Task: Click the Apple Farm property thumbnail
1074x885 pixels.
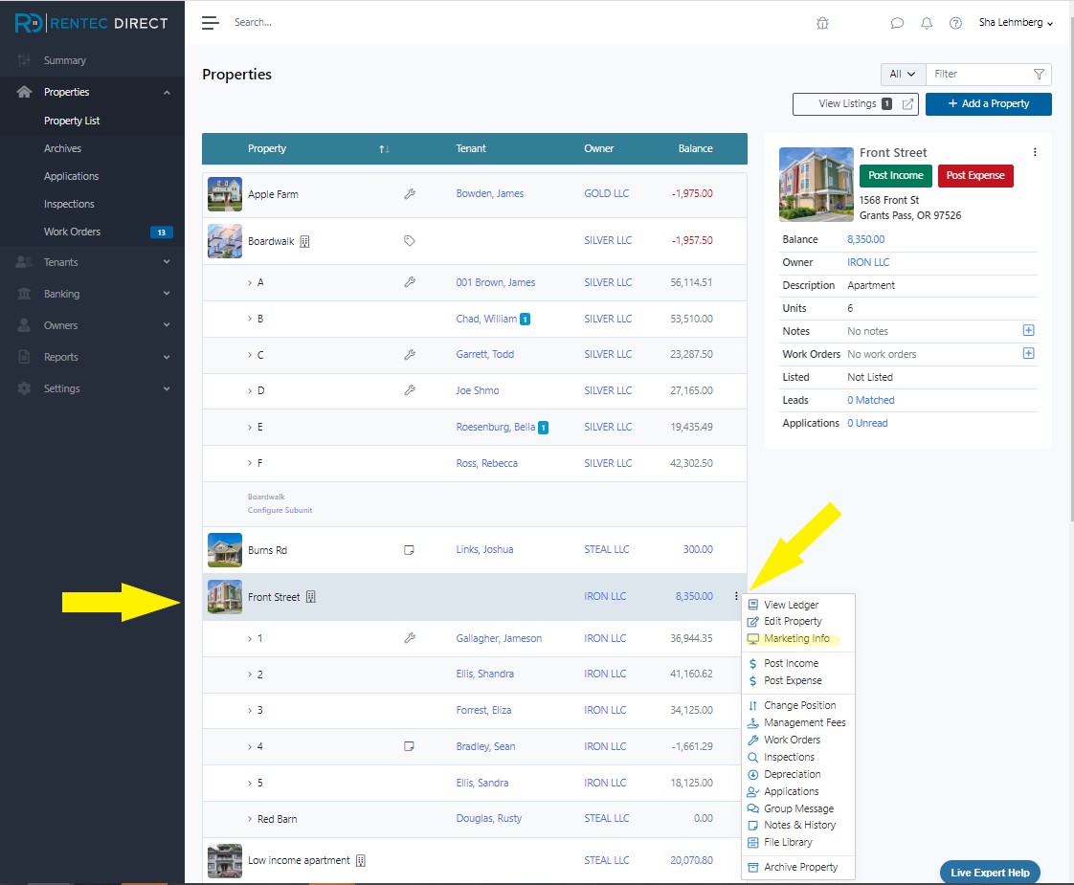Action: (x=225, y=194)
